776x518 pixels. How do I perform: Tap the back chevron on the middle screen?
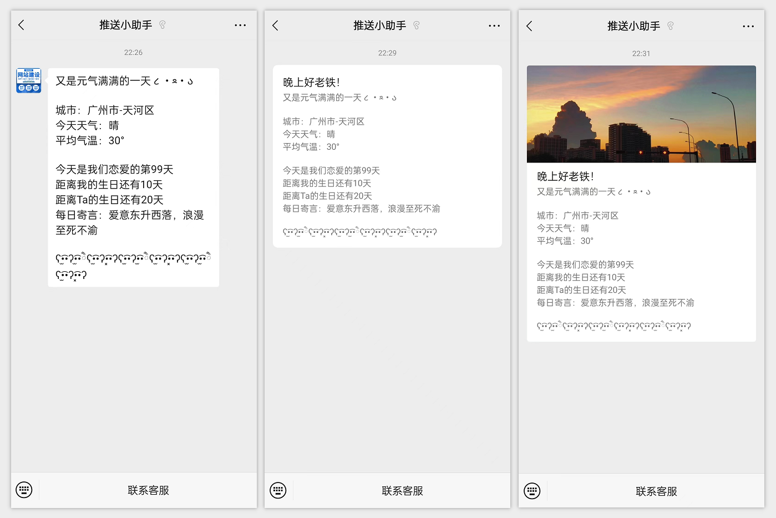[275, 25]
